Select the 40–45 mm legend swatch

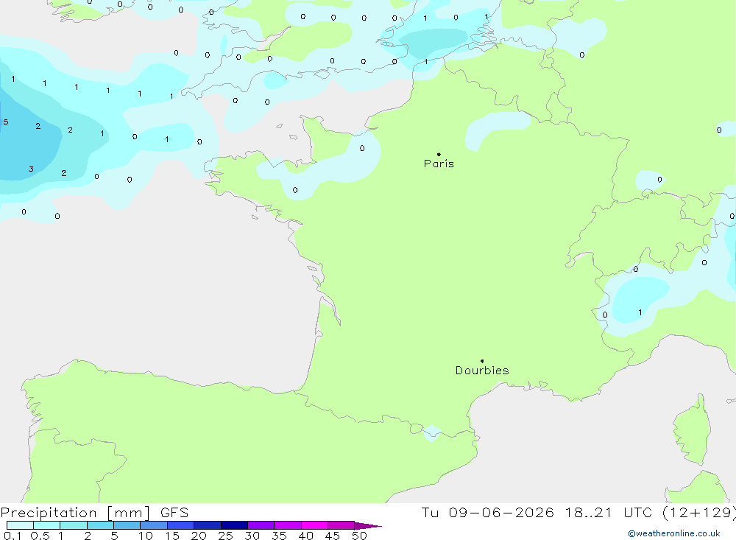(314, 525)
